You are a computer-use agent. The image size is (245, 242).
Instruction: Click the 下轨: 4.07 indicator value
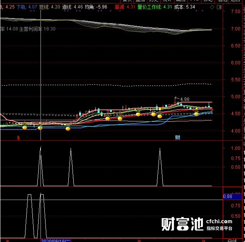27,7
